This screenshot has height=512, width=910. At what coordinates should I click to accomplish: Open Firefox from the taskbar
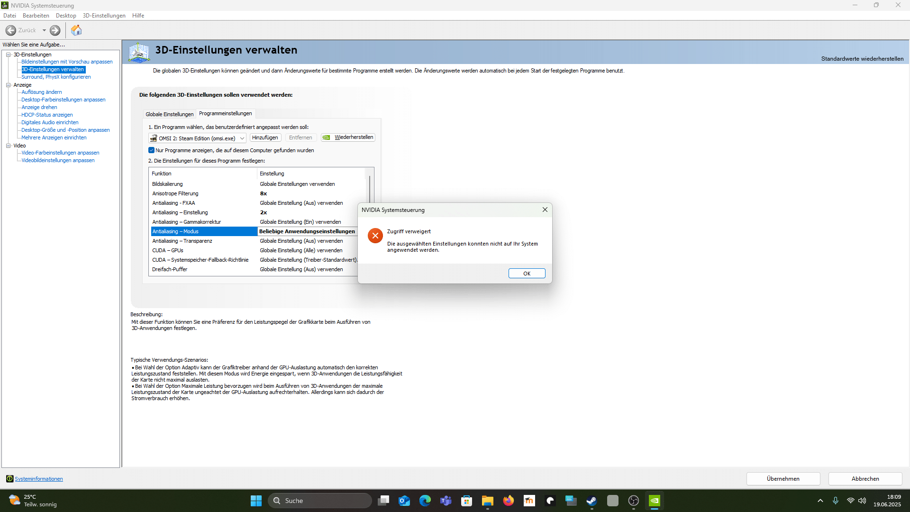[509, 501]
